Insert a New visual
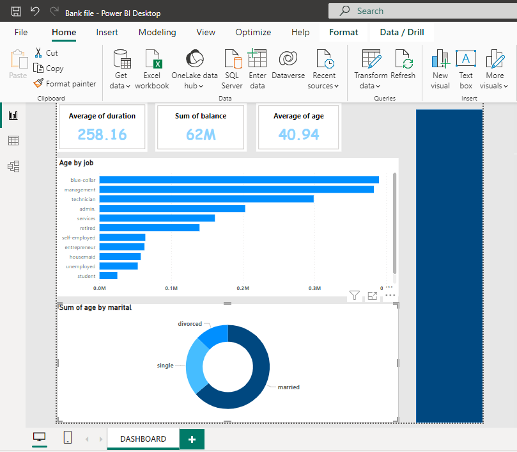The height and width of the screenshot is (452, 517). (440, 67)
